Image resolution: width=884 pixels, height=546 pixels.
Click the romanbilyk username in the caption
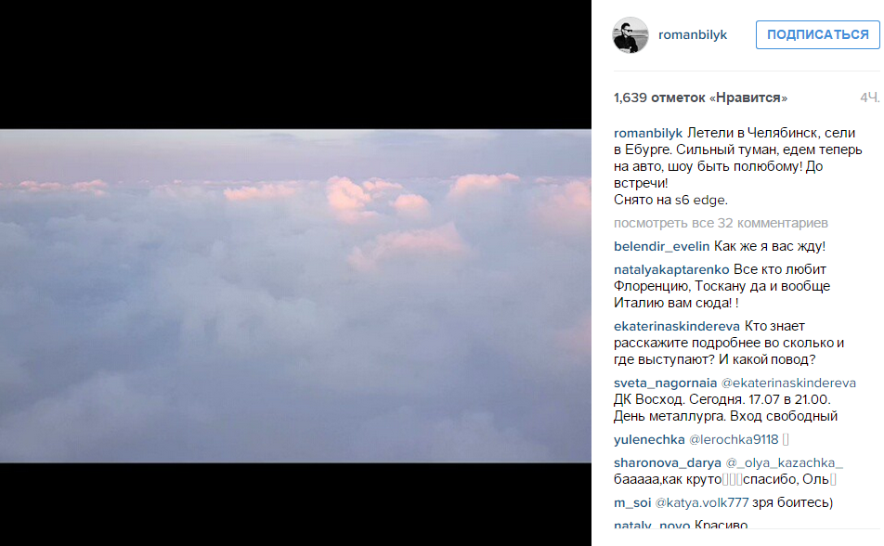tap(648, 133)
